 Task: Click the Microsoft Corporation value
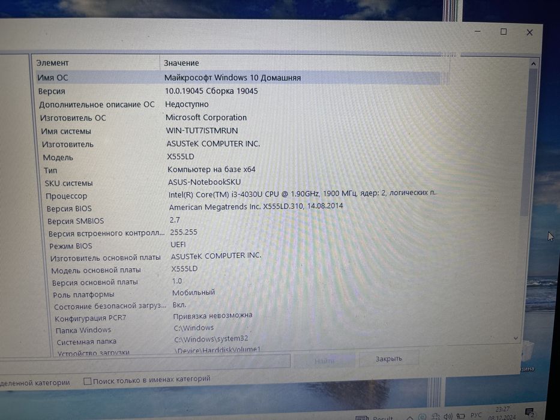[206, 118]
